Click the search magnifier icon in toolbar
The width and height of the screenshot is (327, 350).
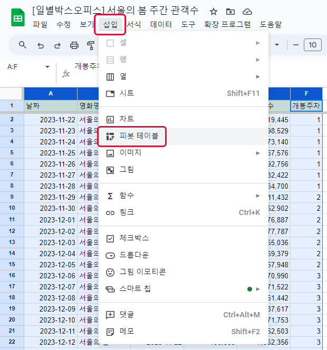click(23, 45)
